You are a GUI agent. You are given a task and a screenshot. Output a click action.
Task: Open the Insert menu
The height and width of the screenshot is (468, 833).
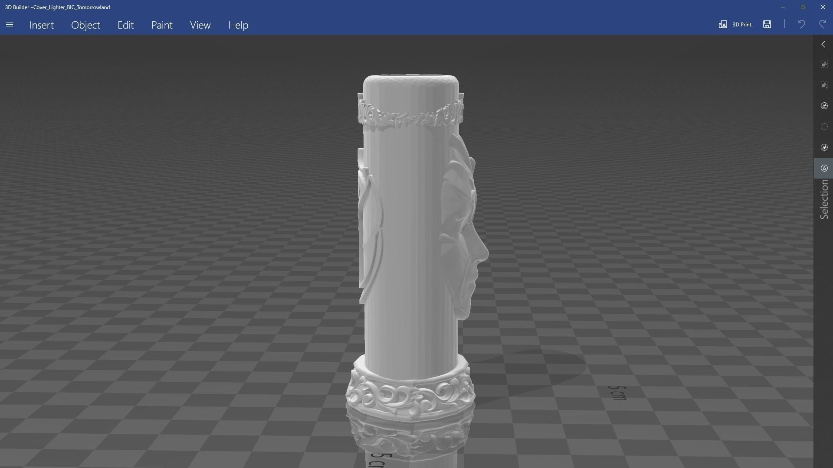(x=42, y=25)
